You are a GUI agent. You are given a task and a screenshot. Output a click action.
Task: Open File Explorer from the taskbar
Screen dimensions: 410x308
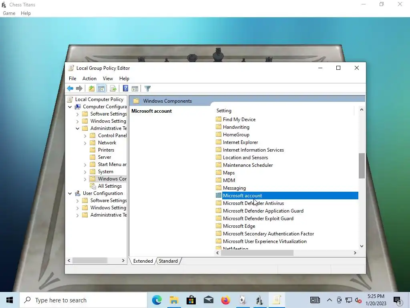[174, 300]
